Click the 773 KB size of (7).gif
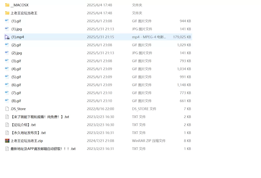The image size is (261, 178). pos(185,93)
